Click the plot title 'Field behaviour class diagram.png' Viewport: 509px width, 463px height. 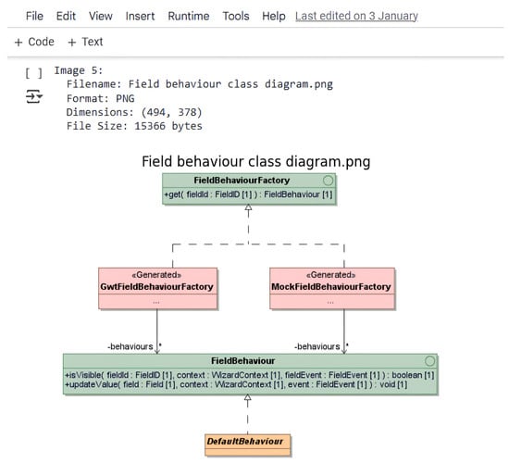256,161
